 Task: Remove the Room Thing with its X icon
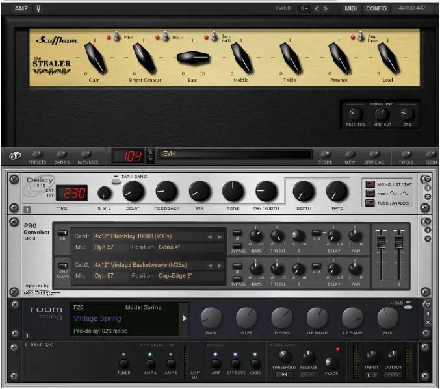coord(428,323)
